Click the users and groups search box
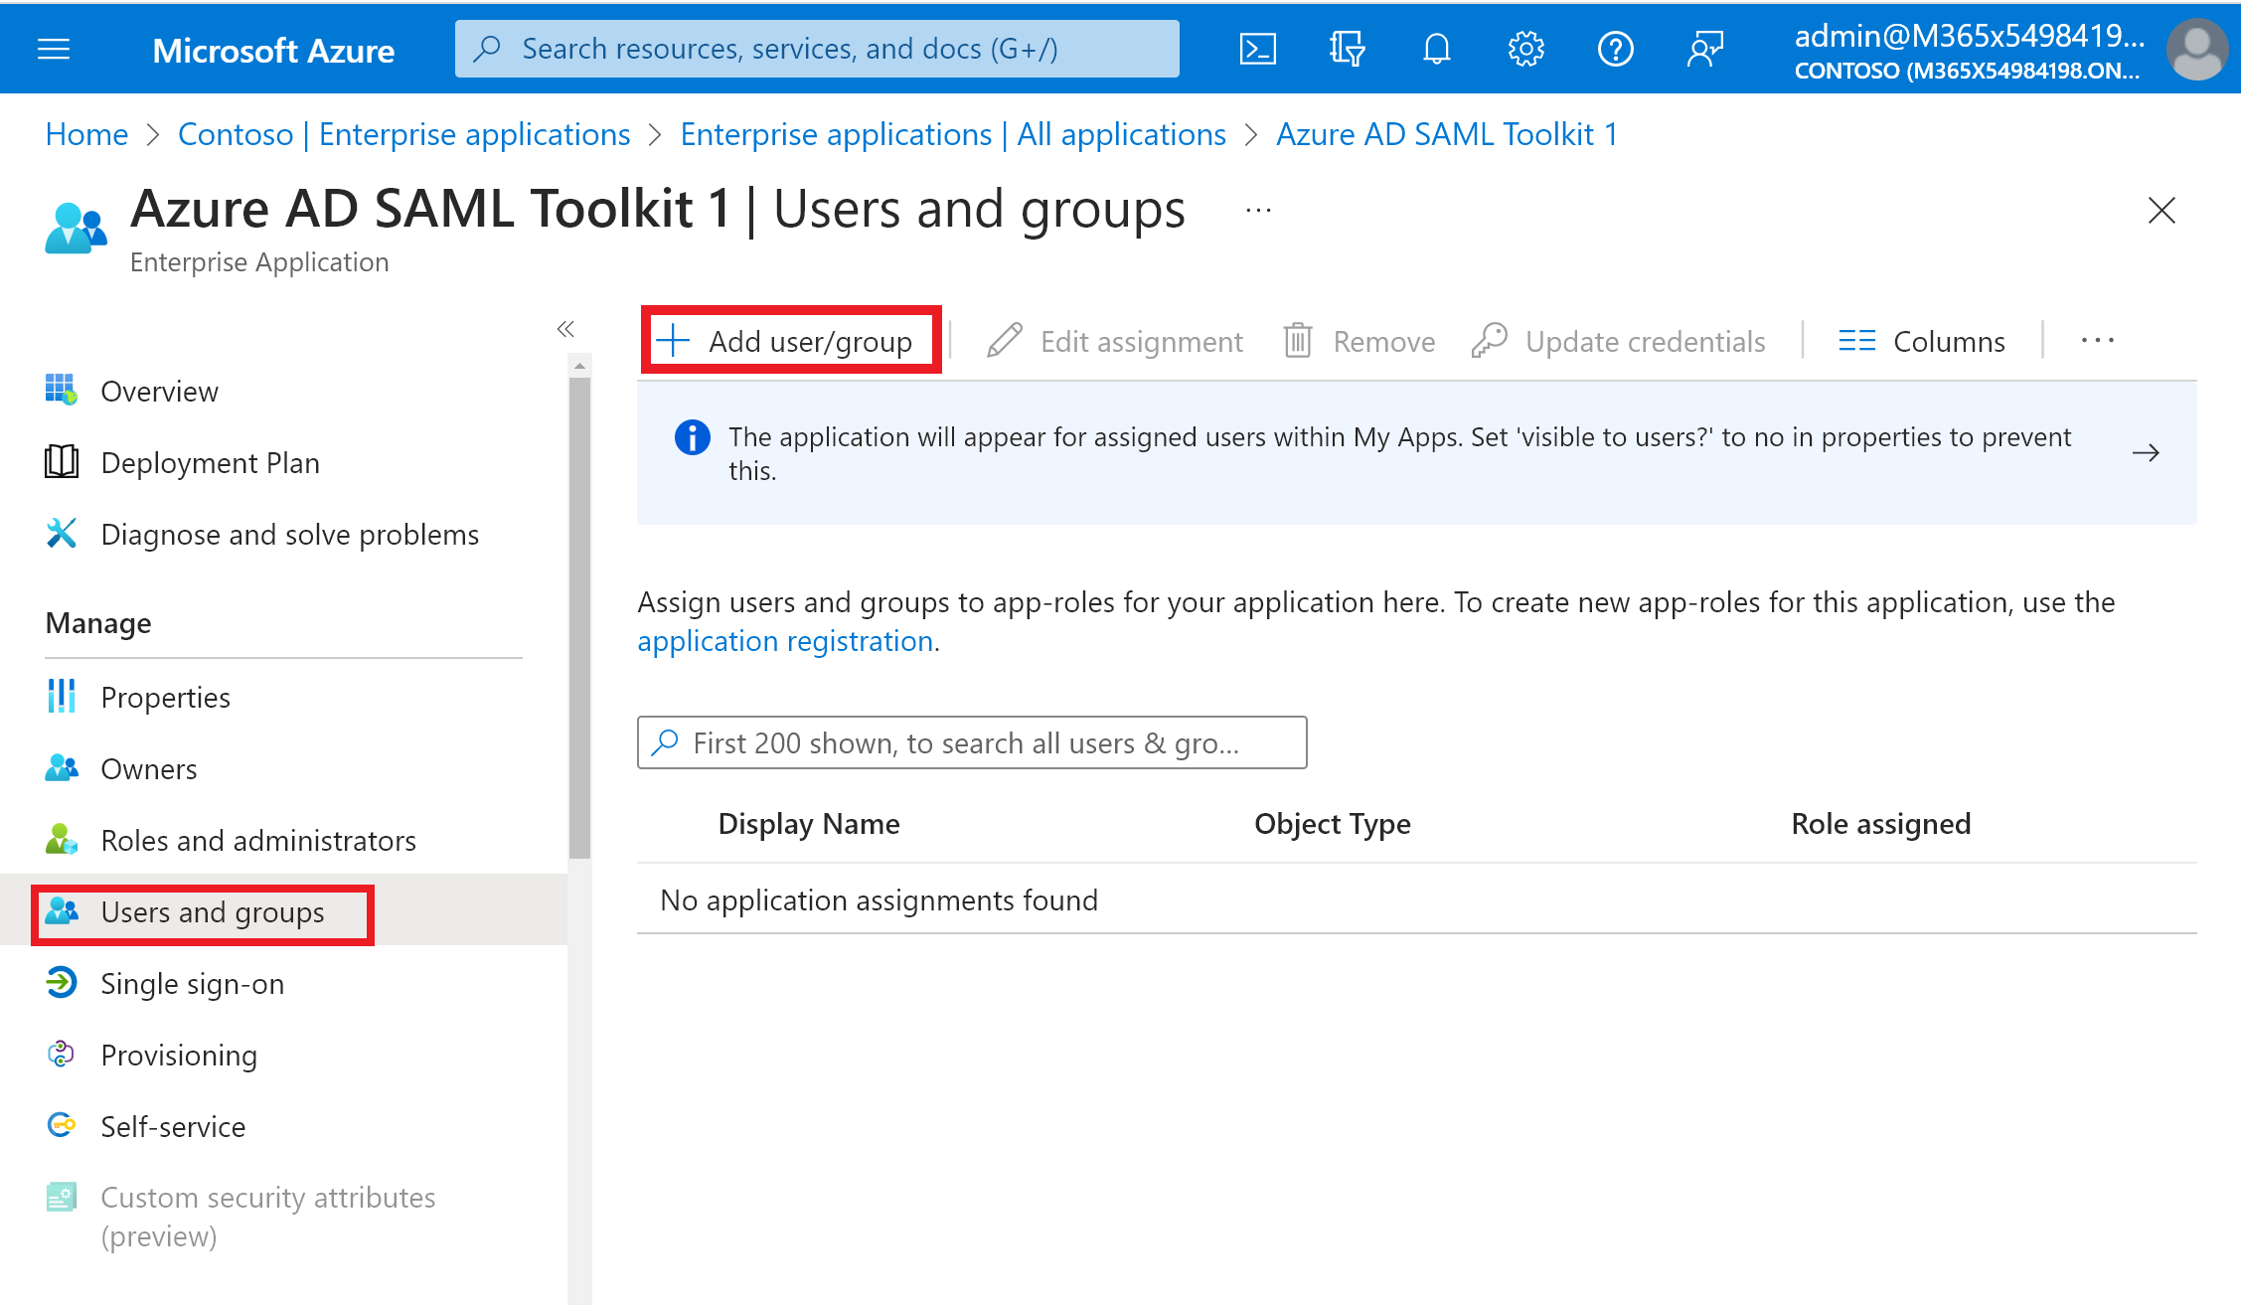 (x=971, y=743)
